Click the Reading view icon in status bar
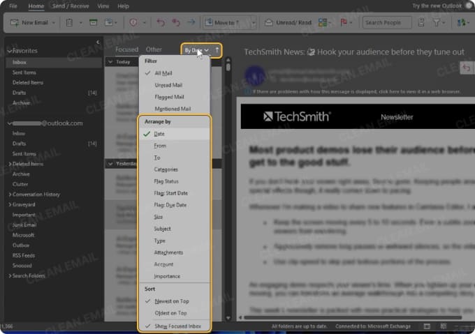Viewport: 475px width, 334px height. [x=443, y=326]
